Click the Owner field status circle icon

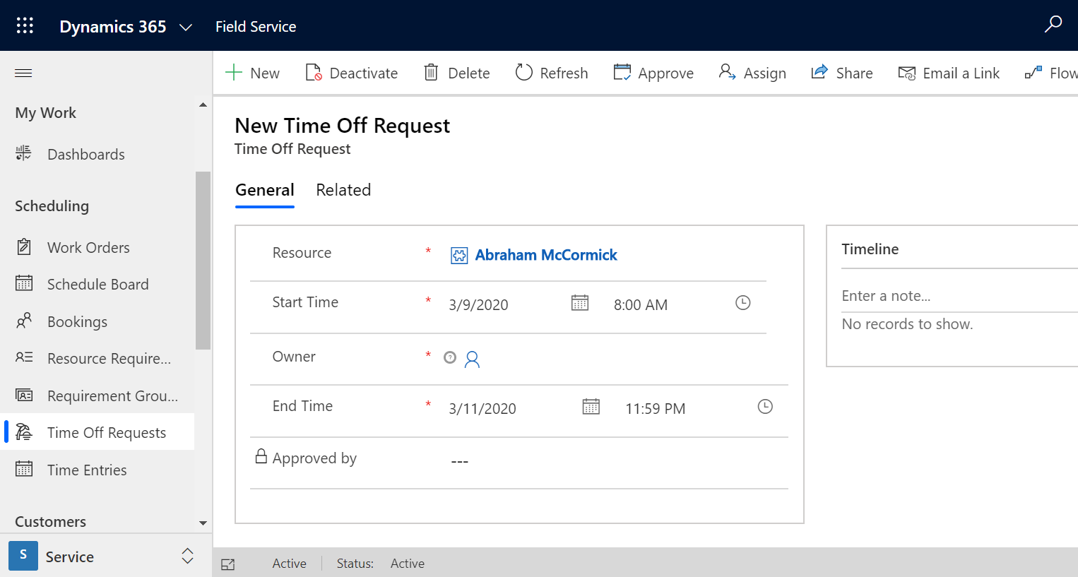click(x=450, y=357)
